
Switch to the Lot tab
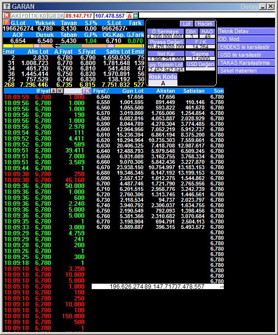click(186, 24)
